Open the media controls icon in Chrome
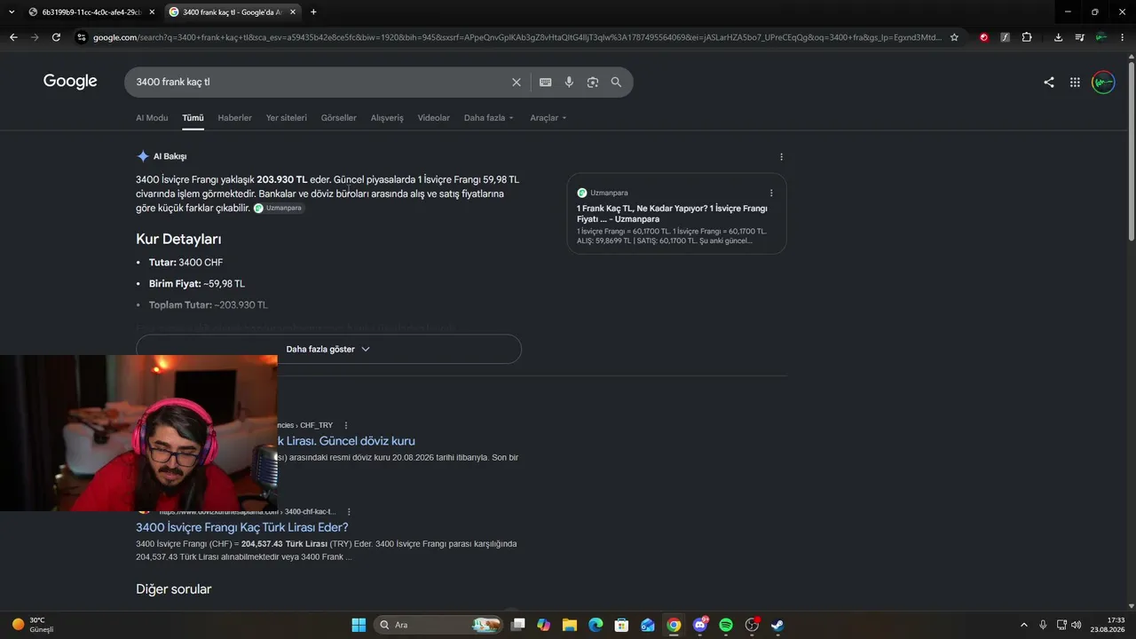The image size is (1136, 639). point(1079,37)
